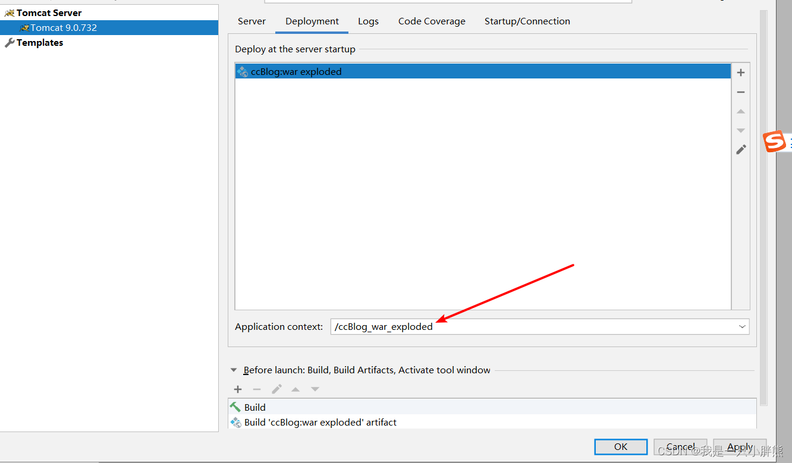Click the Cancel button
Screen dimensions: 792x463
pyautogui.click(x=681, y=447)
